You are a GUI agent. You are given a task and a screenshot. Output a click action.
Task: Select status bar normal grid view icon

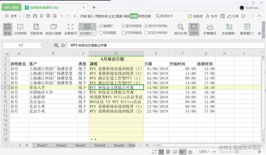[161, 152]
